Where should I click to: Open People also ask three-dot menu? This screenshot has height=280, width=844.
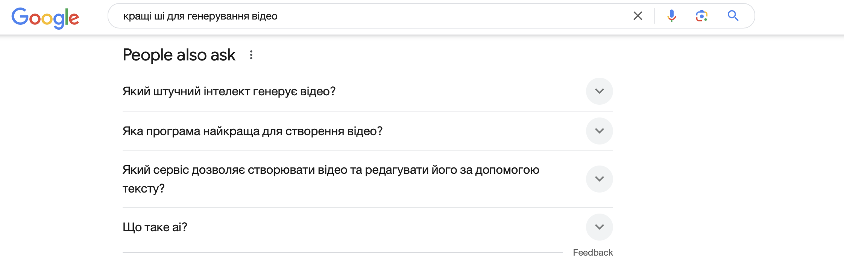pos(251,55)
